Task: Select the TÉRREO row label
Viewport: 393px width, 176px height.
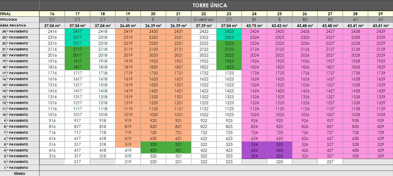Action: [19, 174]
